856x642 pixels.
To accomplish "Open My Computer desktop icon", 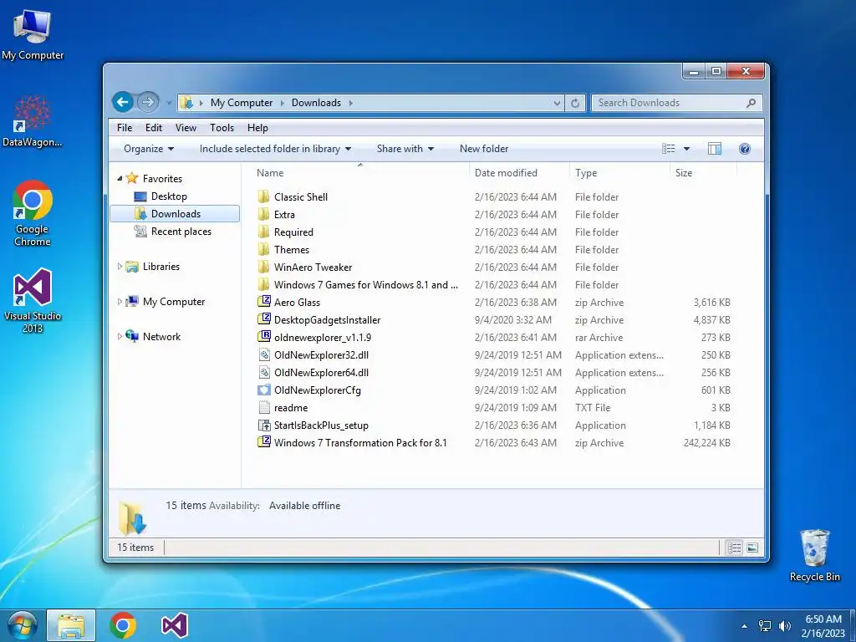I will (x=33, y=34).
